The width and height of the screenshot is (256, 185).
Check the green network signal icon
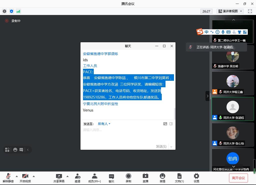18,11
